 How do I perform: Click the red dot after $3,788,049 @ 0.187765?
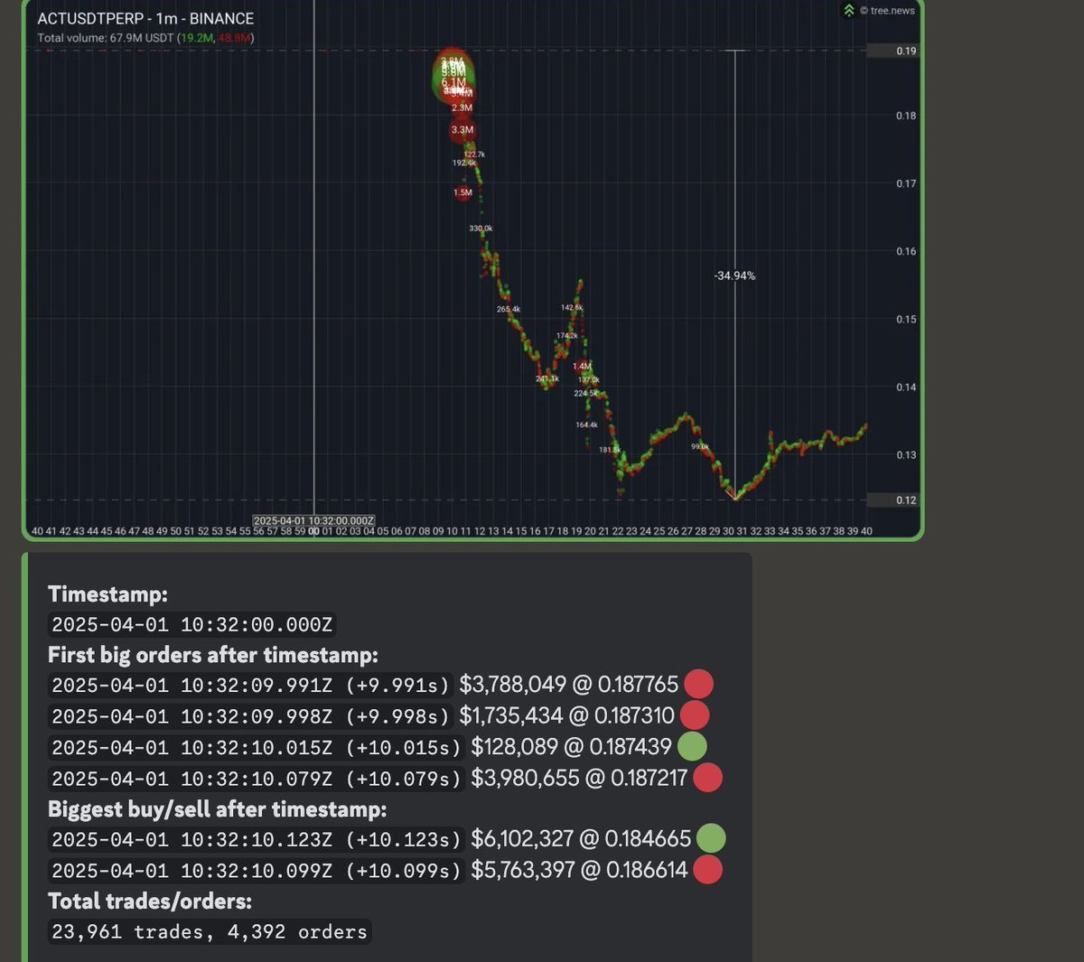pyautogui.click(x=699, y=684)
